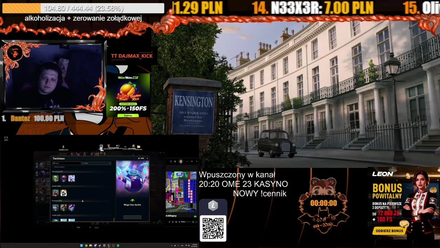The height and width of the screenshot is (248, 440).
Task: Click the 00:00:00 timer
Action: pyautogui.click(x=323, y=203)
